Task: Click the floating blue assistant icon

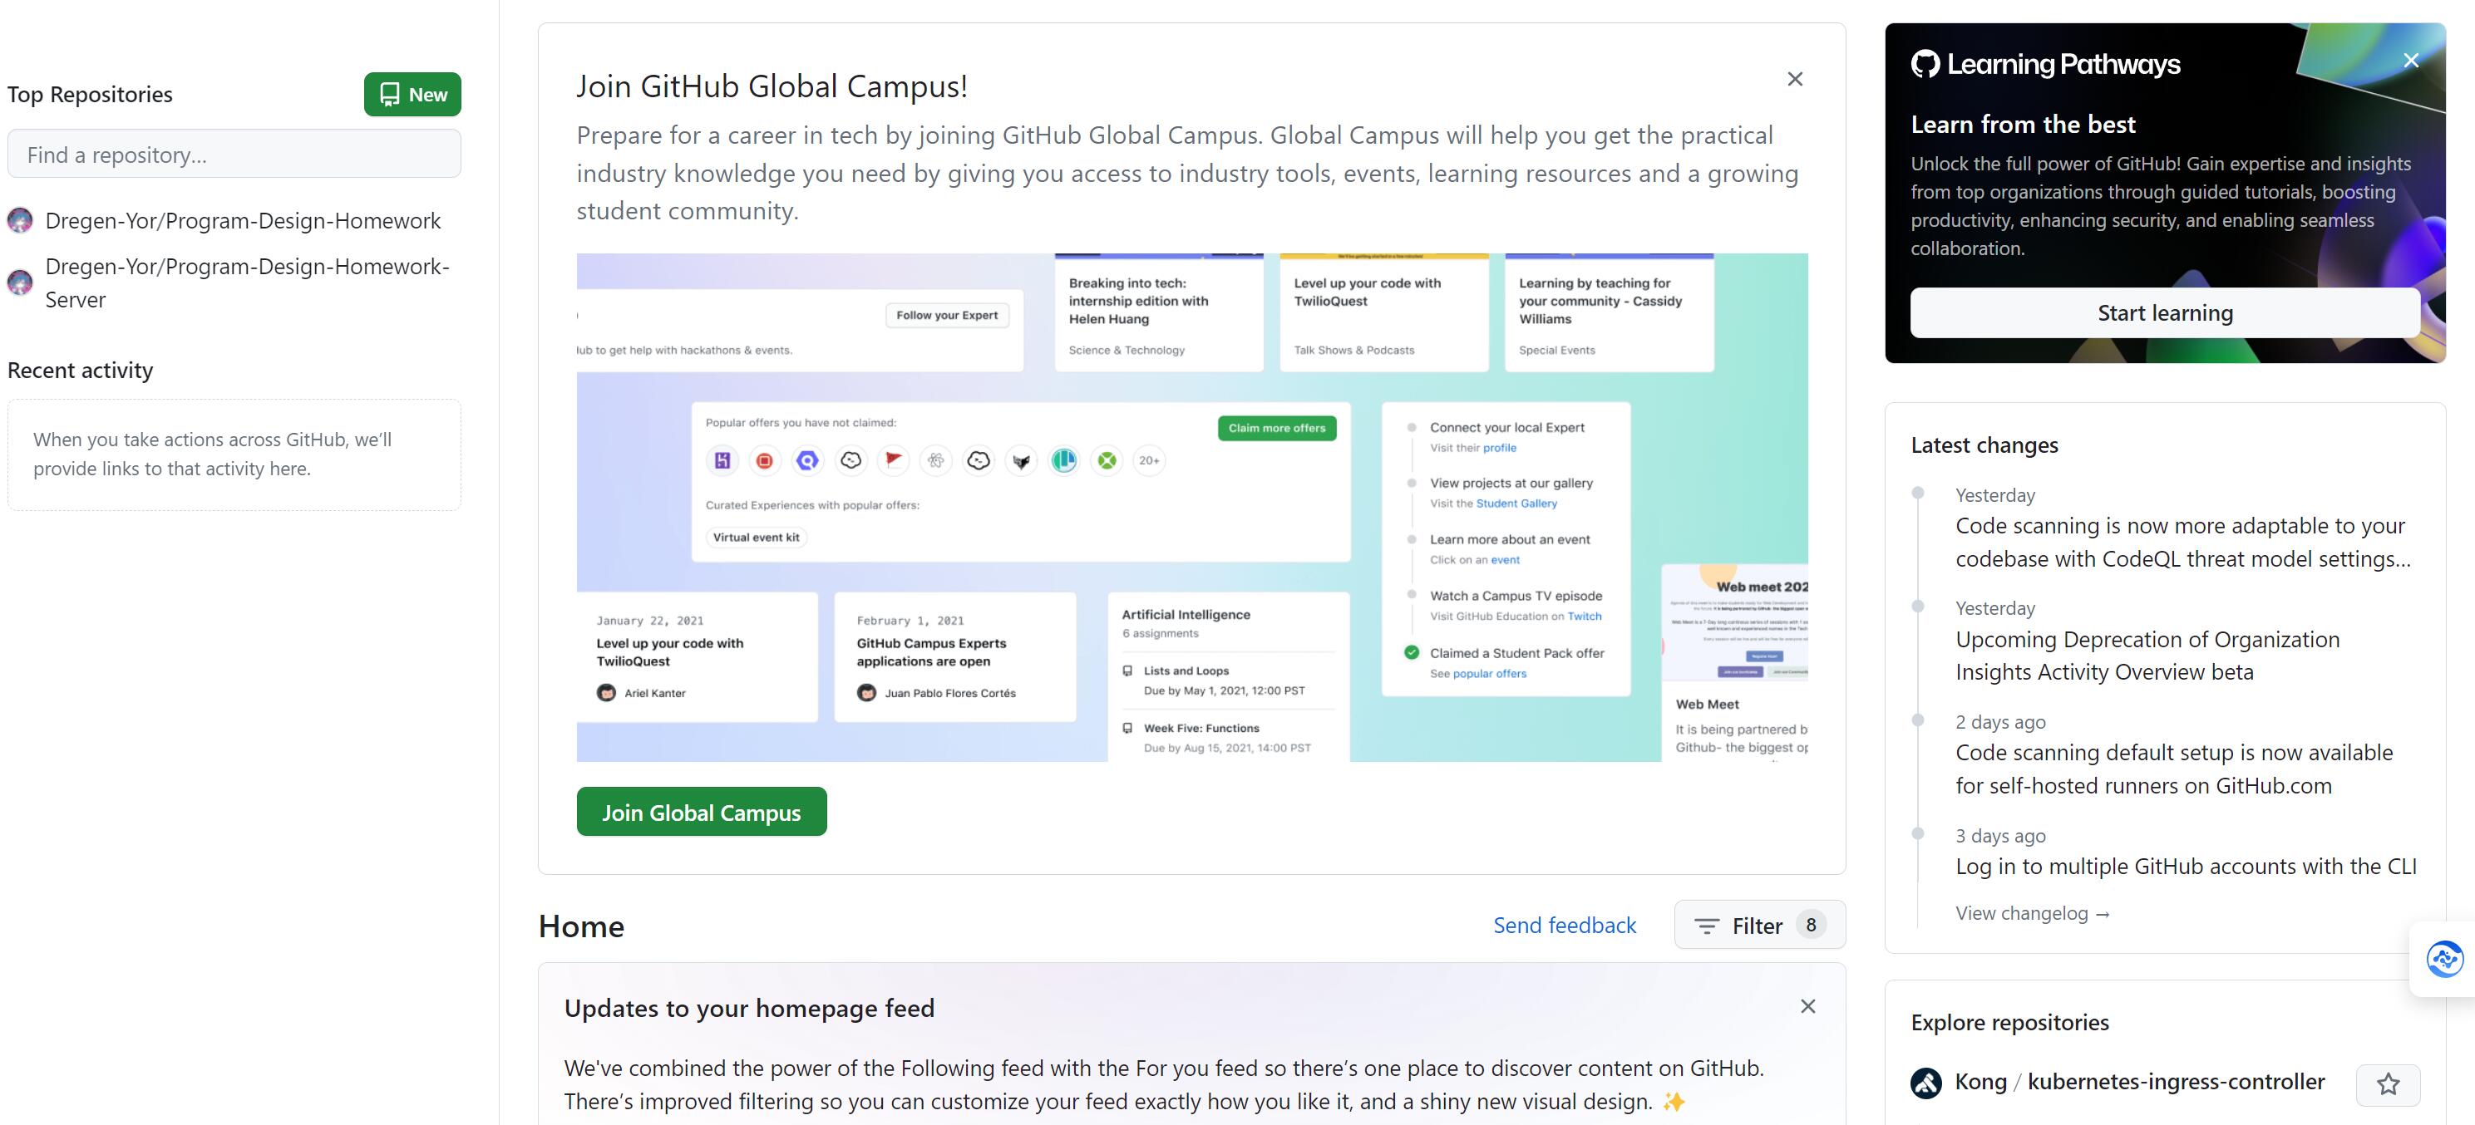Action: 2443,958
